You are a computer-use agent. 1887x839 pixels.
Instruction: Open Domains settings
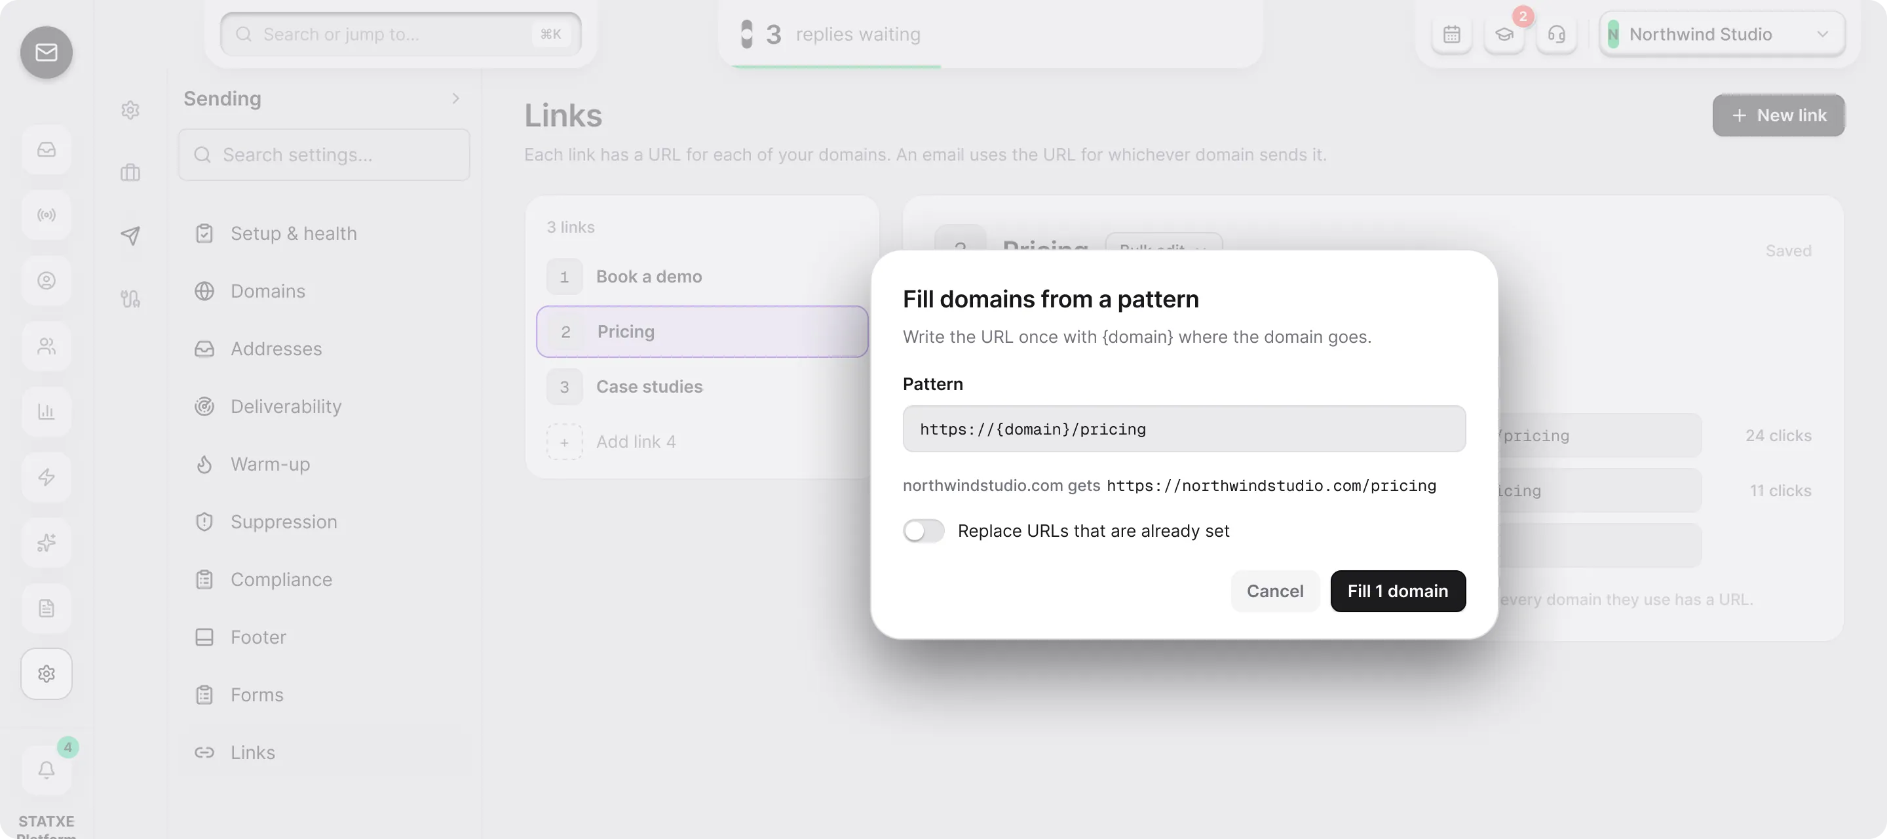point(324,291)
